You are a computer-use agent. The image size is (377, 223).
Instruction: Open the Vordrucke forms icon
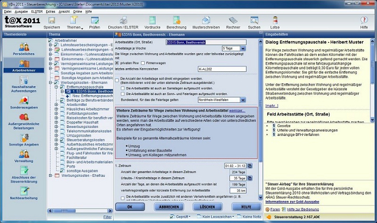click(152, 20)
